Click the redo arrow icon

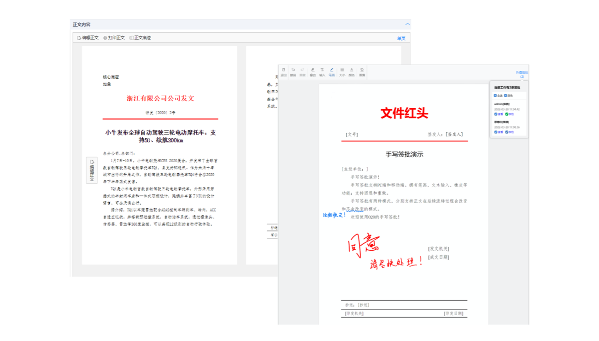(302, 72)
